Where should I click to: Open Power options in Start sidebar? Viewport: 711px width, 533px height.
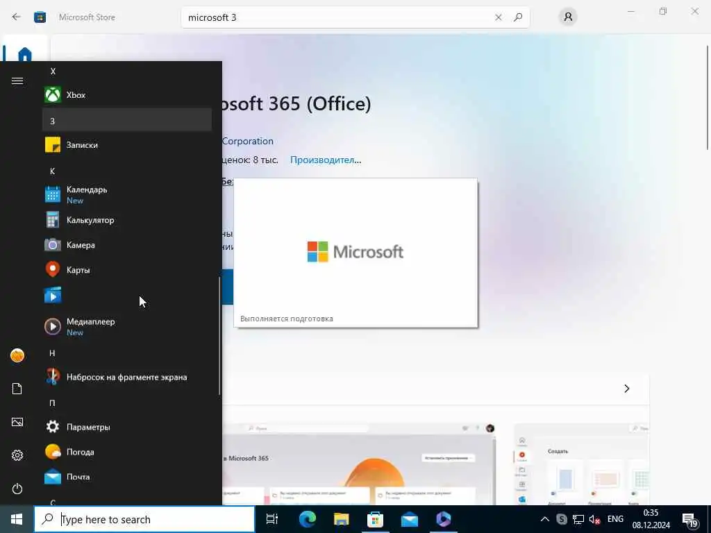click(x=17, y=489)
